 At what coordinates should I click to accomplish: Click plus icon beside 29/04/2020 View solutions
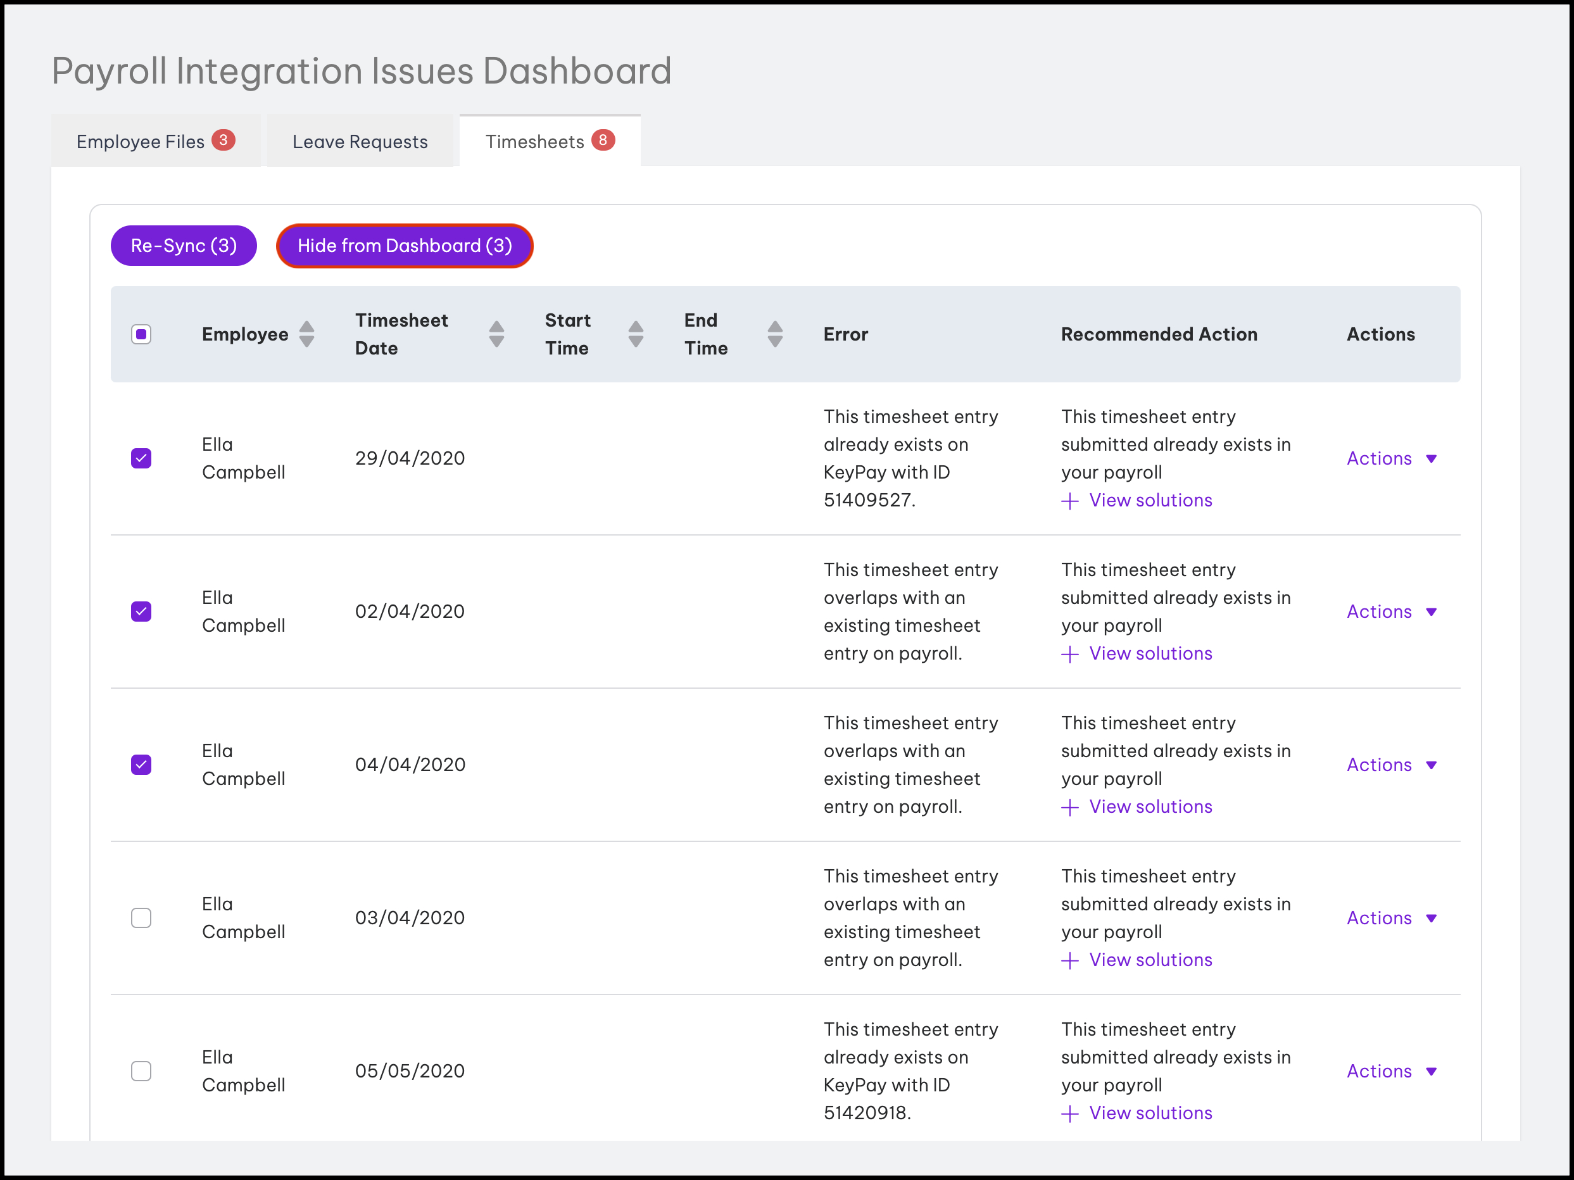pyautogui.click(x=1069, y=501)
